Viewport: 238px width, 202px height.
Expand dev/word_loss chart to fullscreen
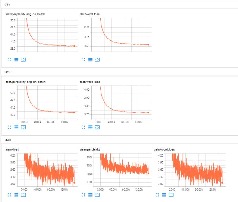[x=83, y=59]
